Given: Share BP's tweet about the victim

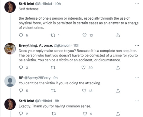Looking at the screenshot, I should [118, 91].
